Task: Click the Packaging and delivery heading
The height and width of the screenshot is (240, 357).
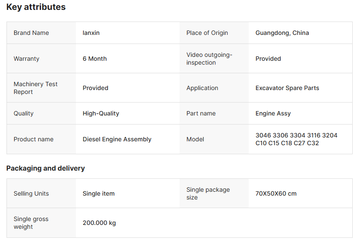Action: click(45, 168)
